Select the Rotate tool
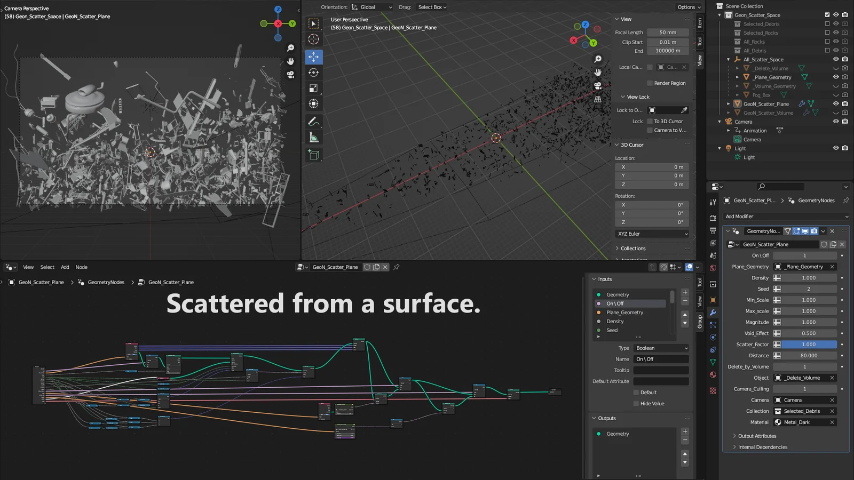Viewport: 854px width, 480px height. coord(313,73)
